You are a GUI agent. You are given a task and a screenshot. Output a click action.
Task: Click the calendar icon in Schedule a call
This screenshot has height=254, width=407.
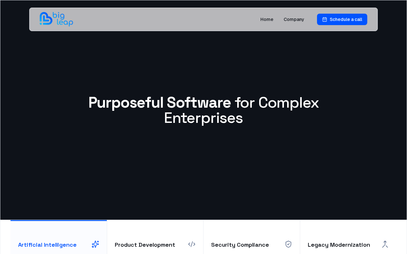pyautogui.click(x=325, y=19)
